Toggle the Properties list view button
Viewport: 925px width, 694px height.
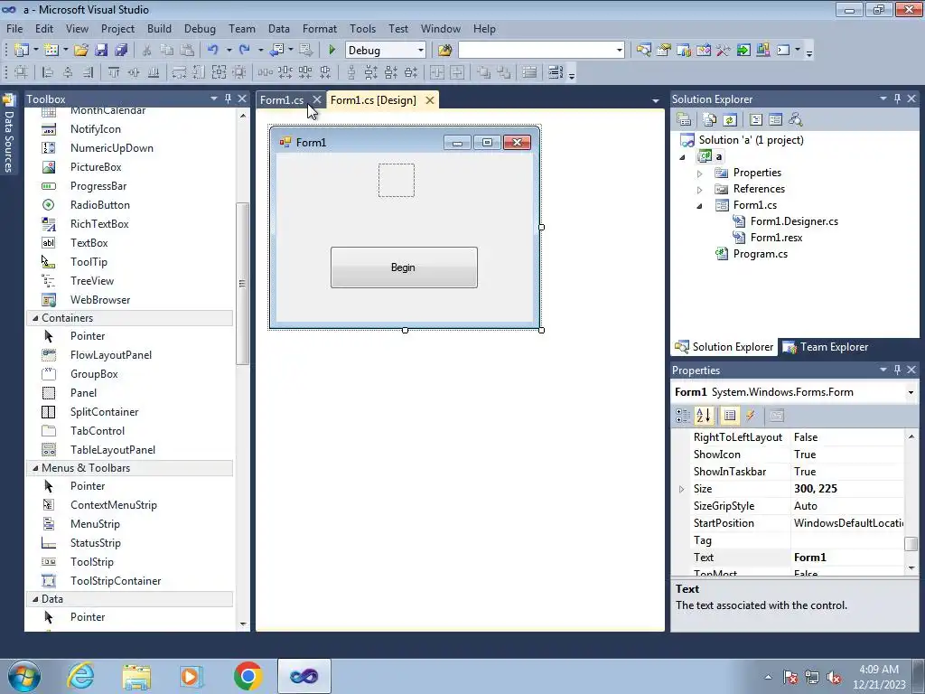click(730, 416)
